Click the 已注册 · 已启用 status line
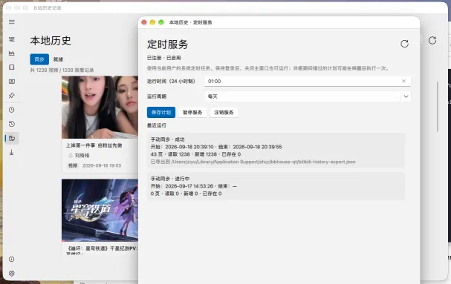The height and width of the screenshot is (284, 451). [164, 58]
